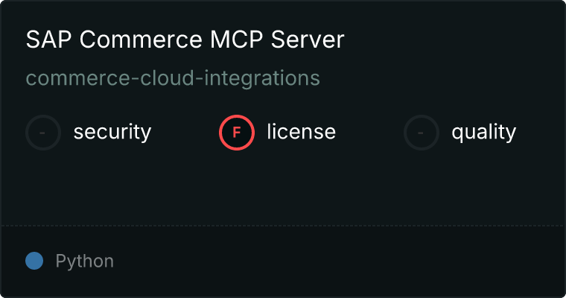
Task: Open the SAP Commerce MCP Server title
Action: [185, 40]
